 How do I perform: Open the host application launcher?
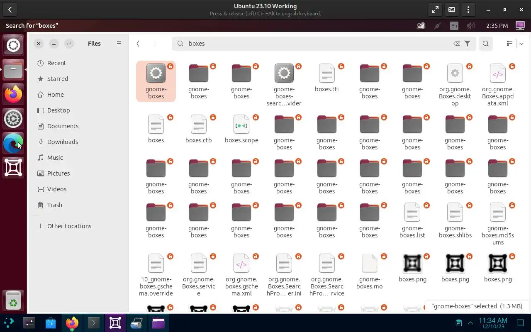point(9,323)
